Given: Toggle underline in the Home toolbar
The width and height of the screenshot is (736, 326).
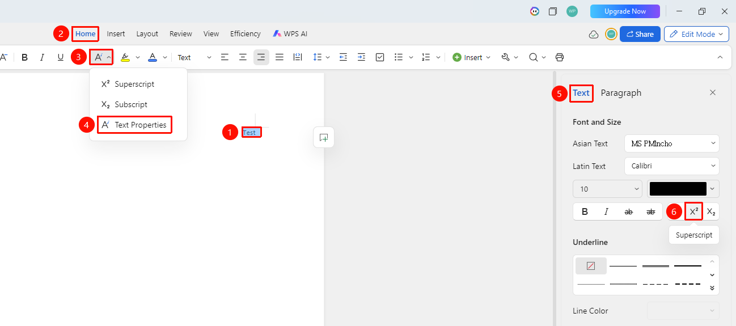Looking at the screenshot, I should pos(60,57).
